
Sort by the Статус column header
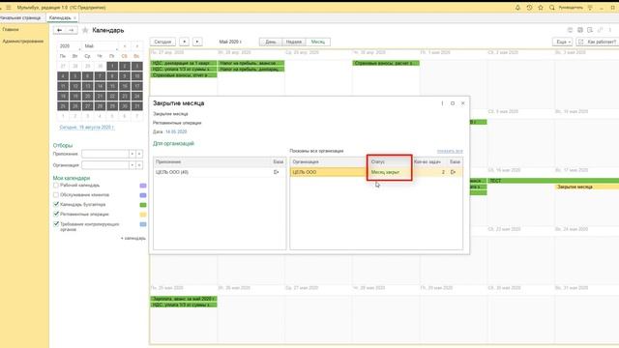pyautogui.click(x=389, y=161)
